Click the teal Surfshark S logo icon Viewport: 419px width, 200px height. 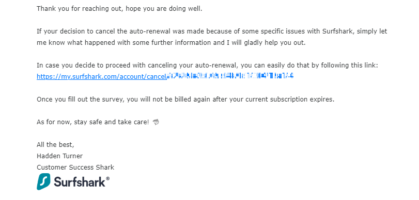(x=43, y=181)
